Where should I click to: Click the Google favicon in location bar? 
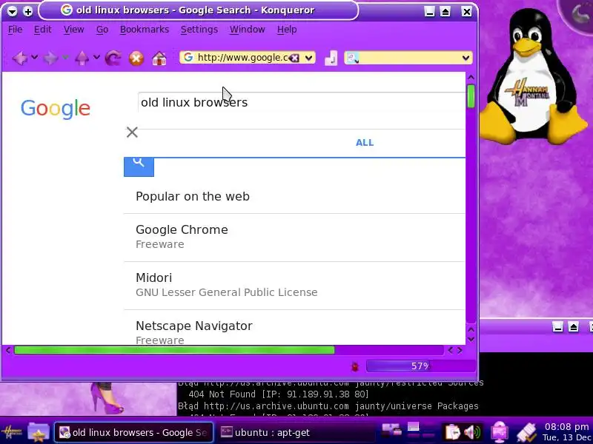pos(188,58)
